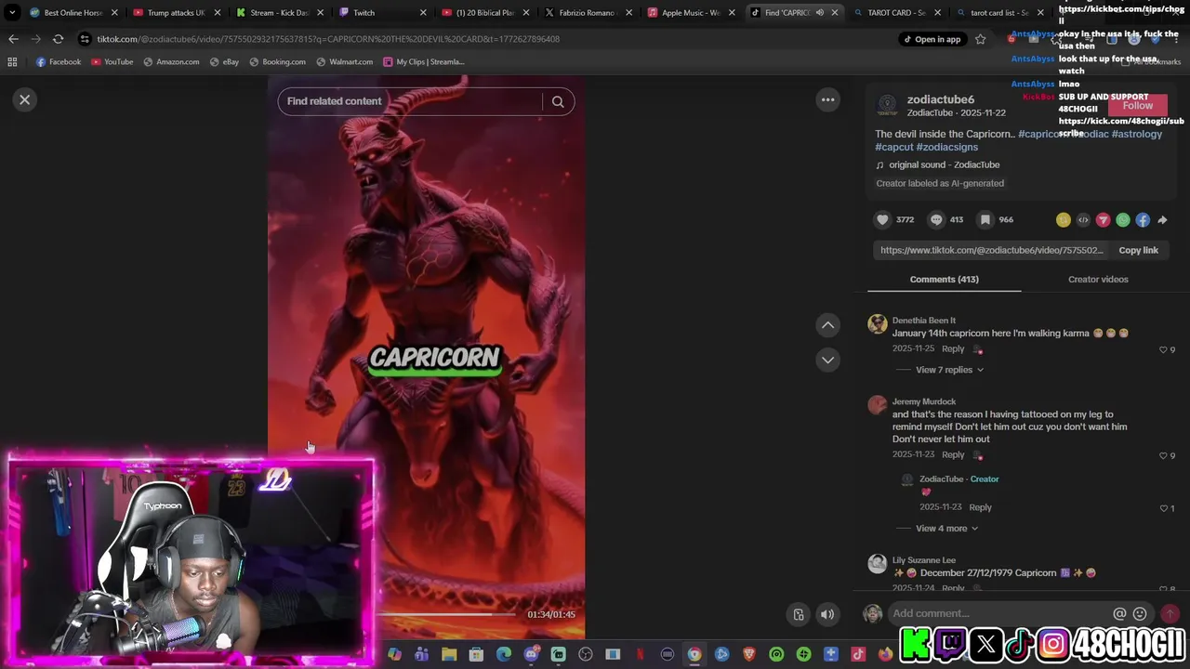This screenshot has height=669, width=1190.
Task: Reply to Denethia Been It's comment
Action: pos(953,348)
